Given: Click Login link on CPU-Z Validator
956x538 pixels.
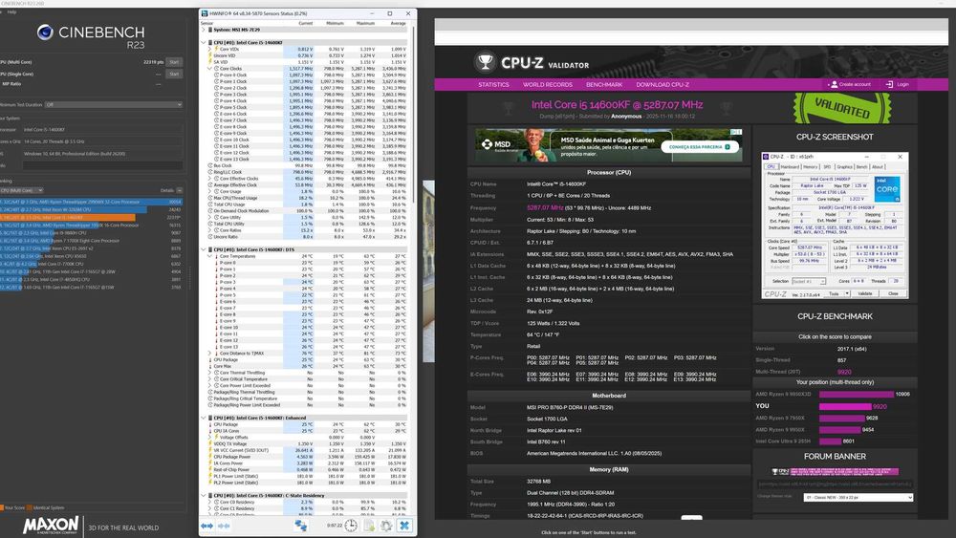Looking at the screenshot, I should 902,84.
